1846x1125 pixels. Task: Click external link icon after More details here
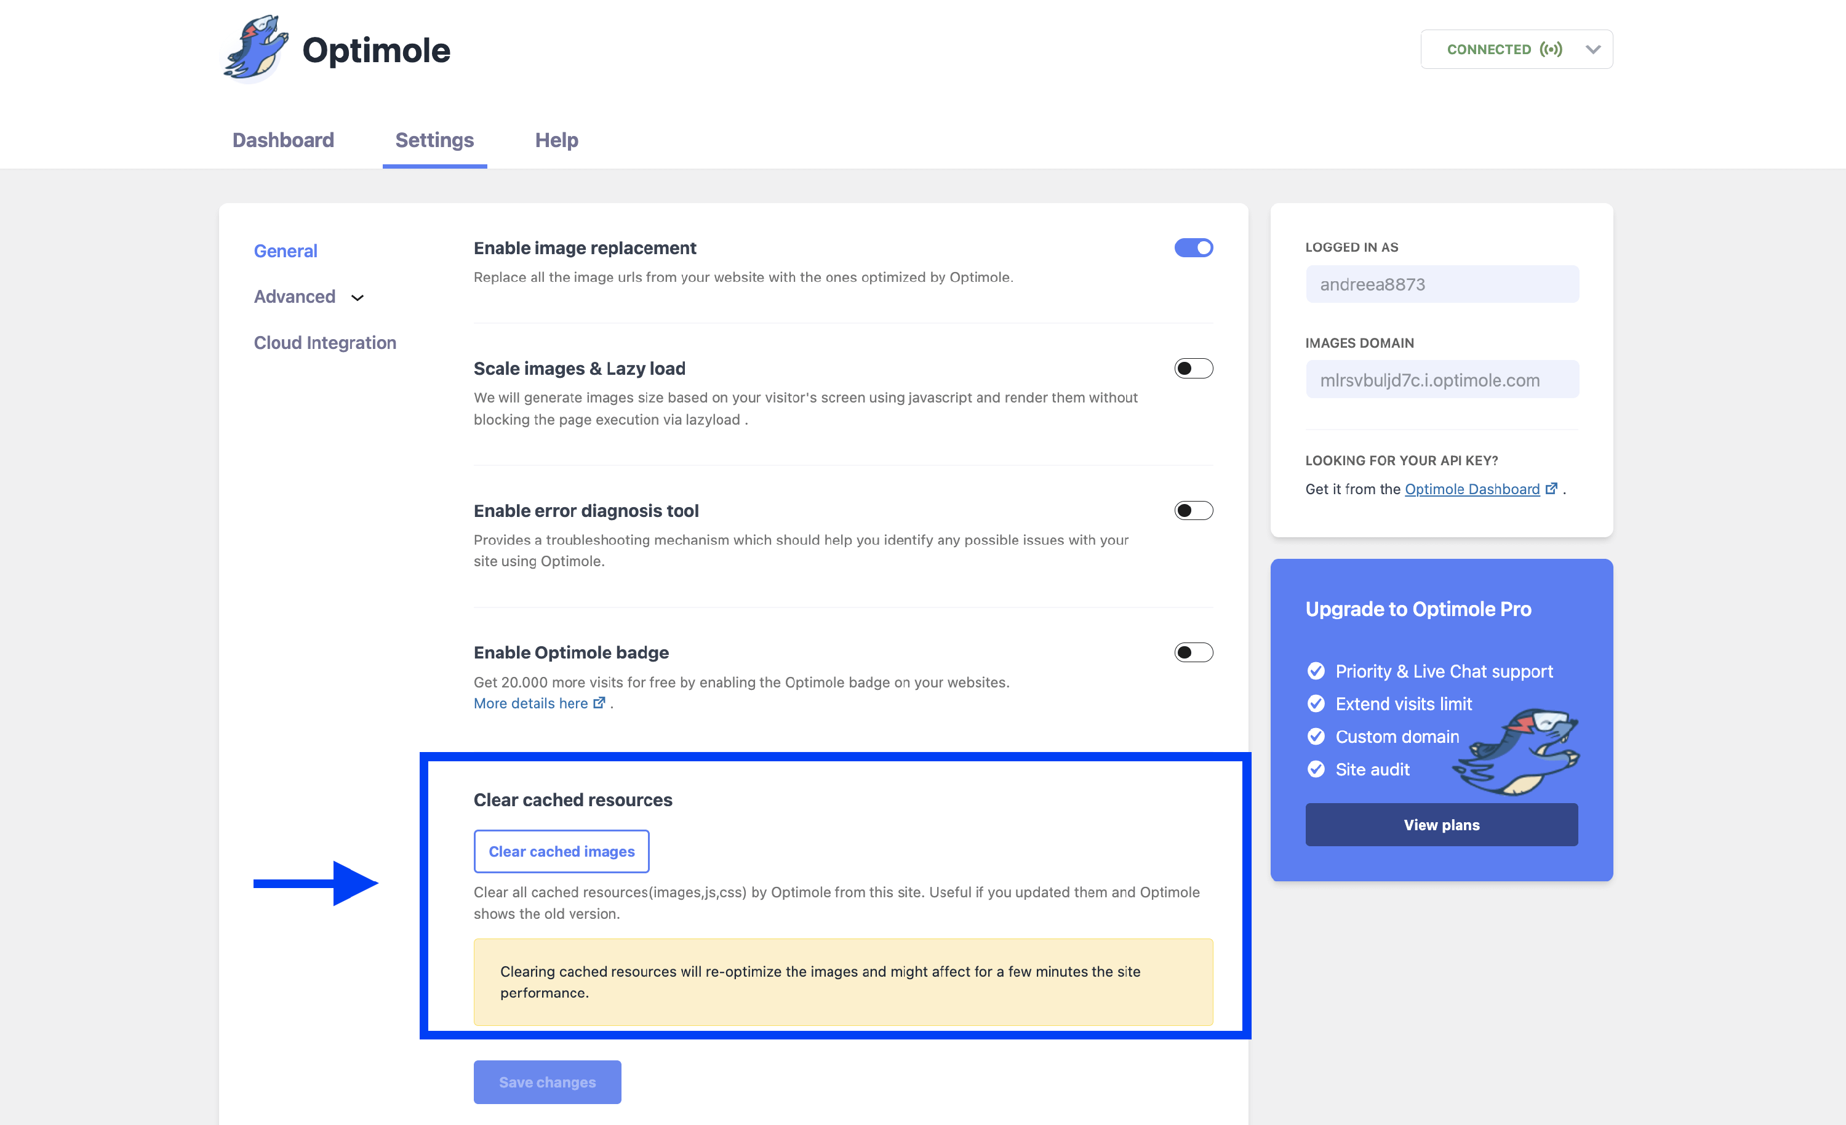click(x=599, y=703)
